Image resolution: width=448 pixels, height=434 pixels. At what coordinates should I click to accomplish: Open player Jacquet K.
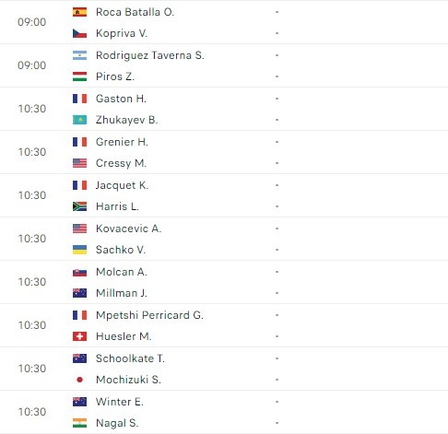coord(122,185)
